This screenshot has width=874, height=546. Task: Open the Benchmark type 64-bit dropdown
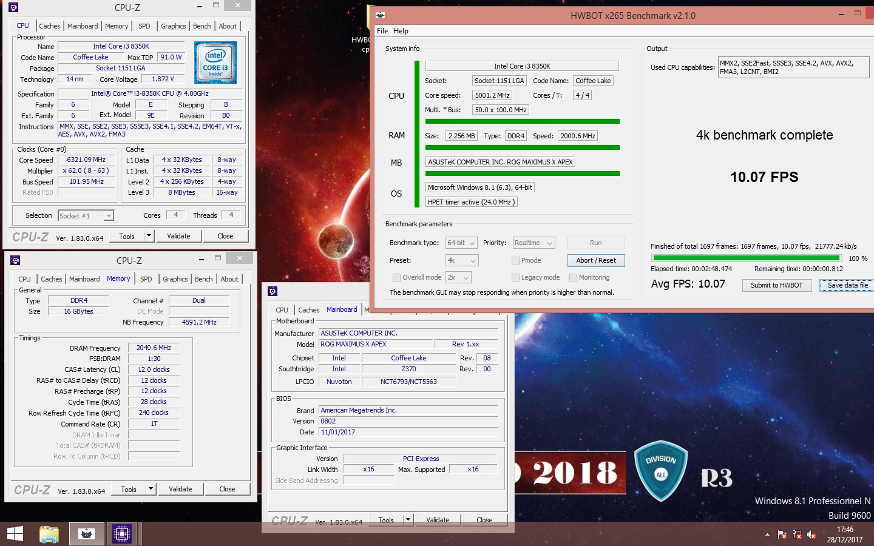[461, 243]
